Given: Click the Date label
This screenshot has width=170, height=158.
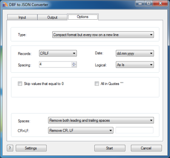Looking at the screenshot, I should [x=99, y=53].
